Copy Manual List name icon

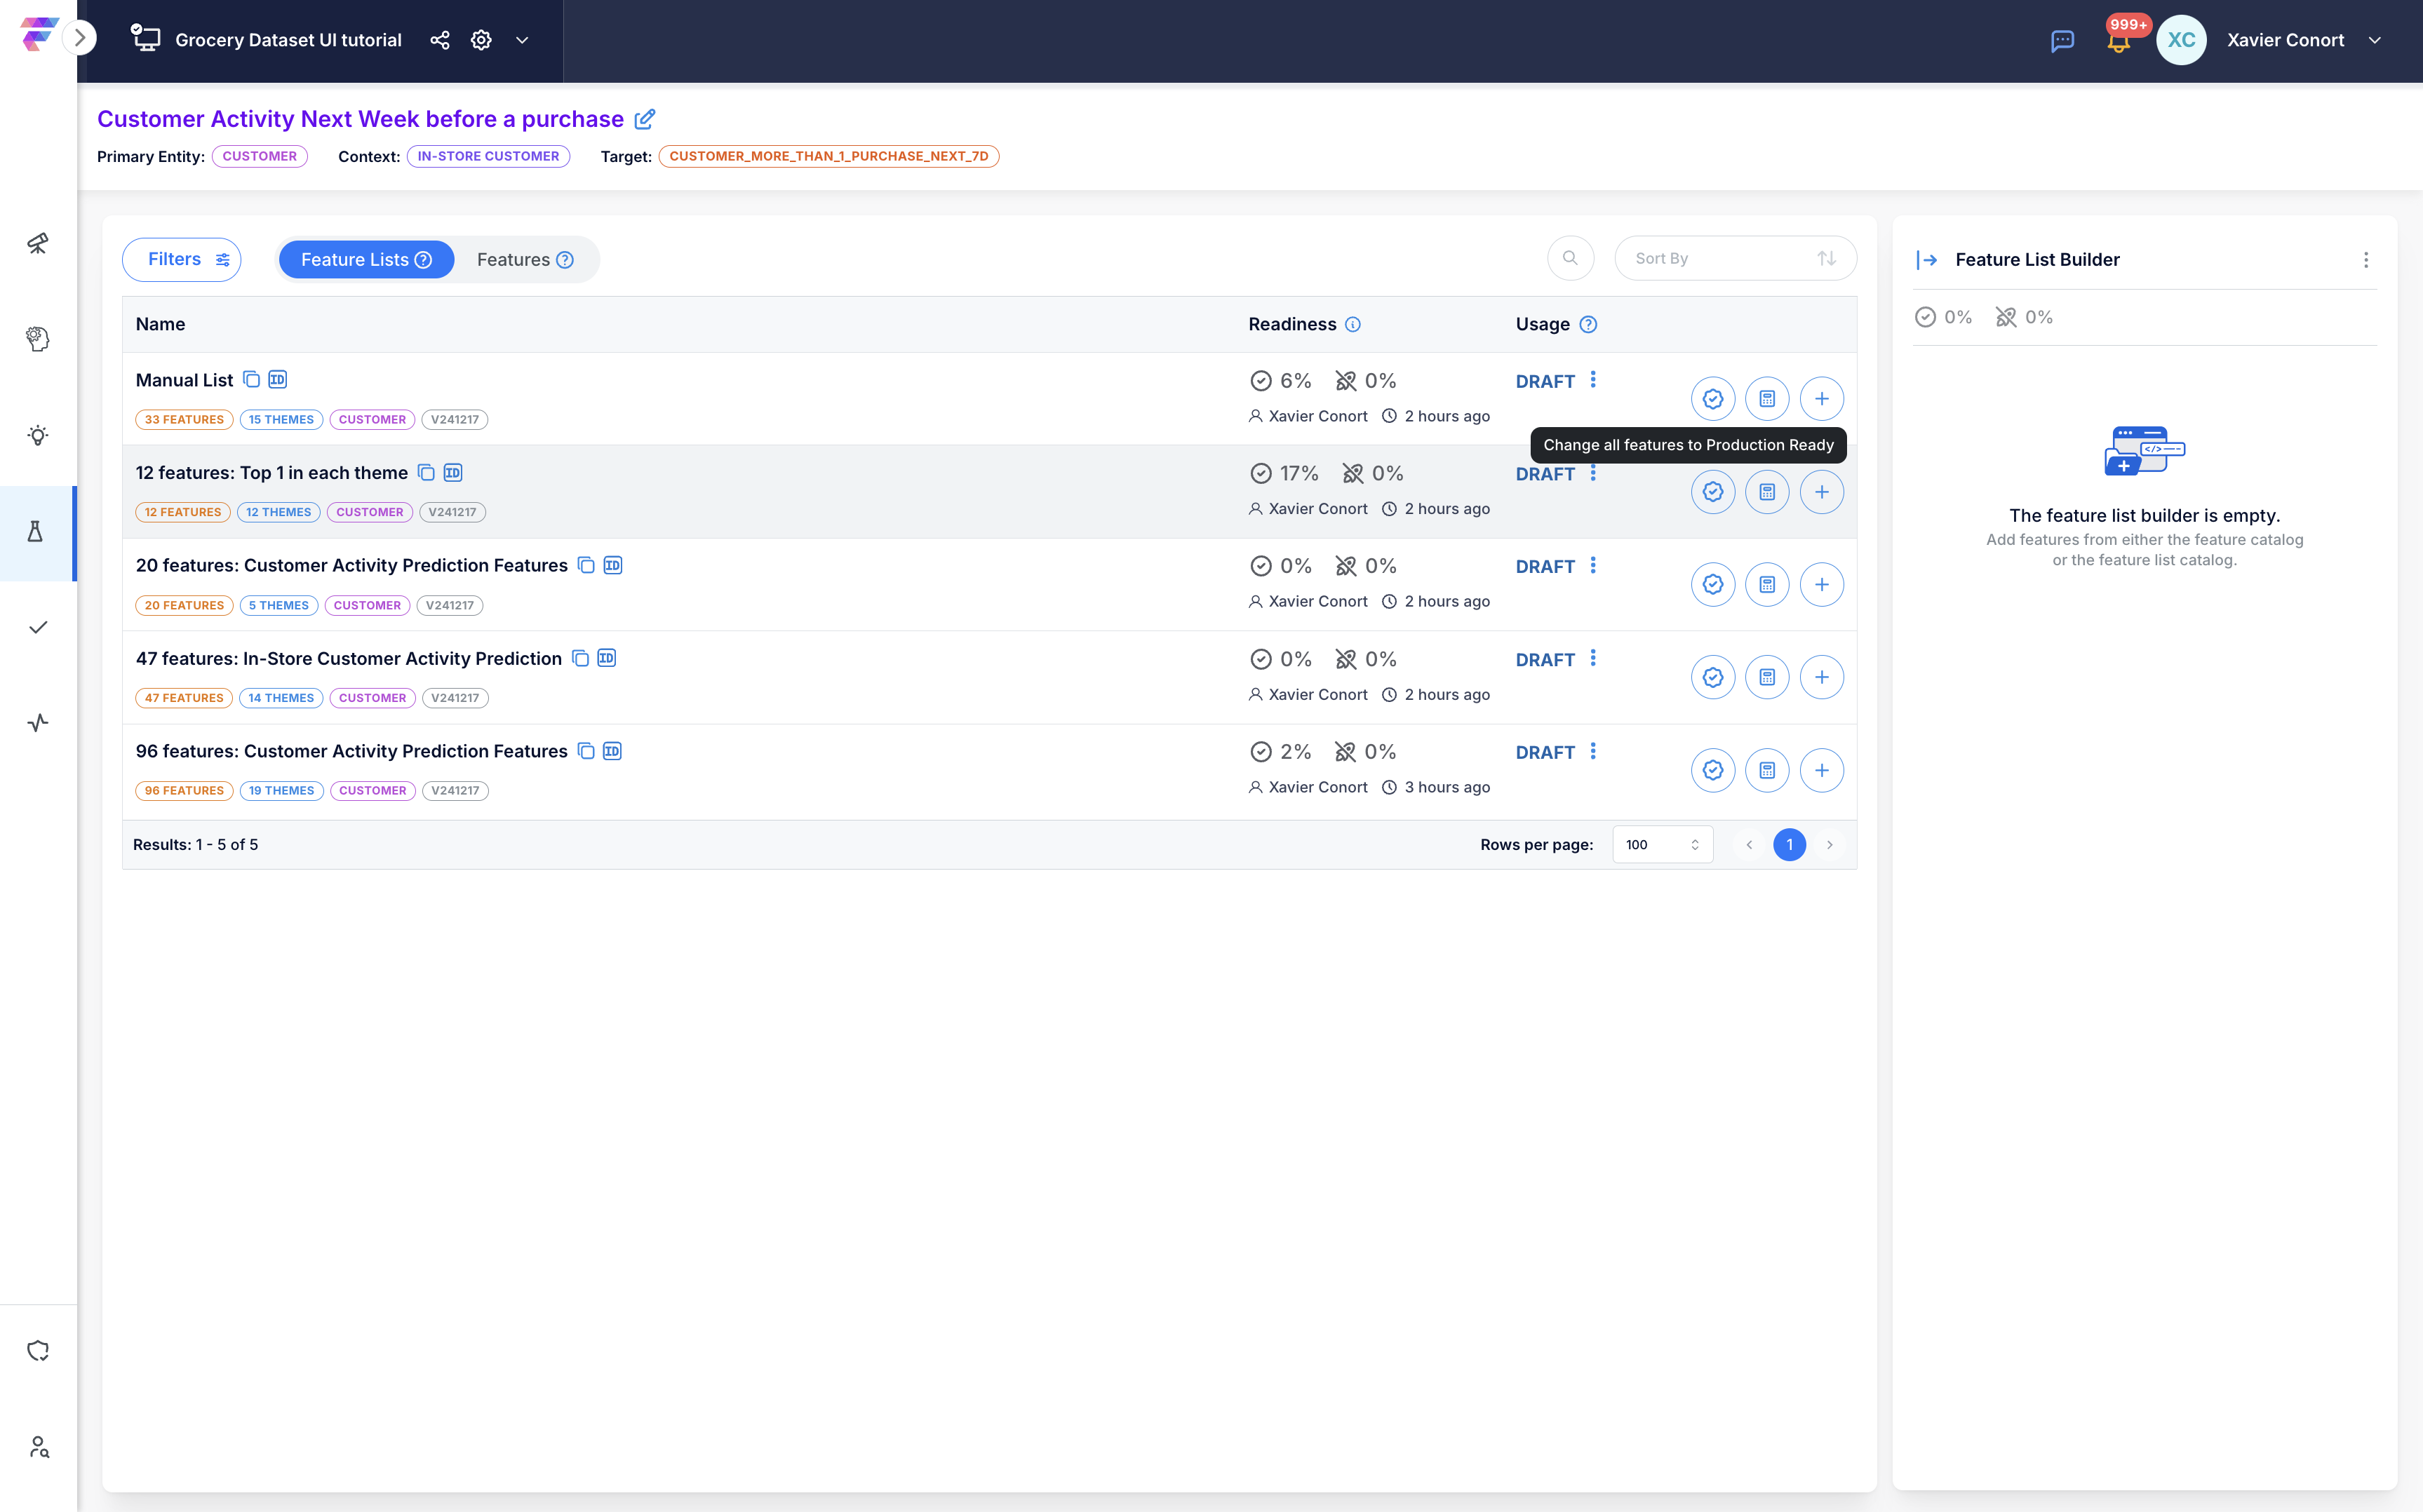point(252,380)
